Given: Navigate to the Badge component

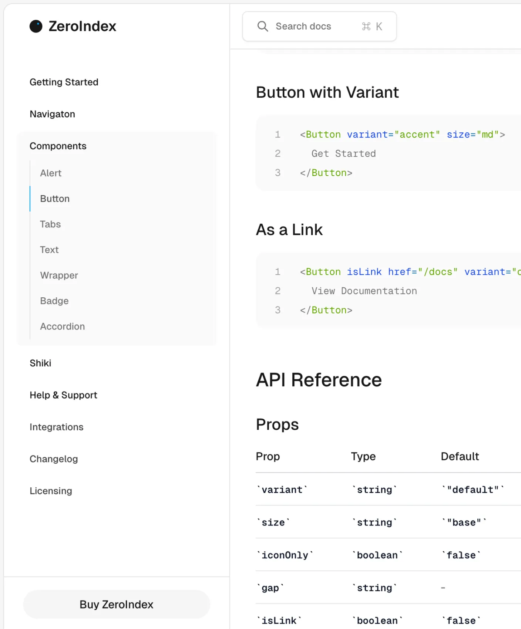Looking at the screenshot, I should pyautogui.click(x=54, y=301).
